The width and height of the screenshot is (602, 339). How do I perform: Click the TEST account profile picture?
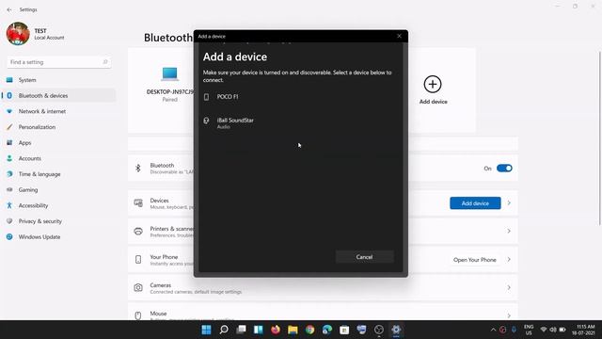point(18,34)
